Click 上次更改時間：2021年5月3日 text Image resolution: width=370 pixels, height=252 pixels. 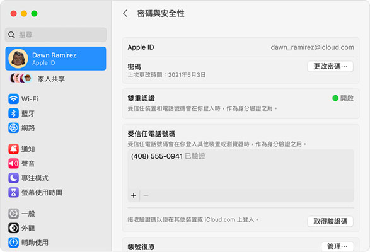[166, 75]
